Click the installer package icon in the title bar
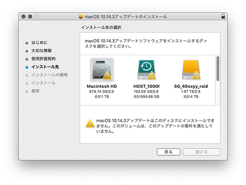 click(81, 17)
